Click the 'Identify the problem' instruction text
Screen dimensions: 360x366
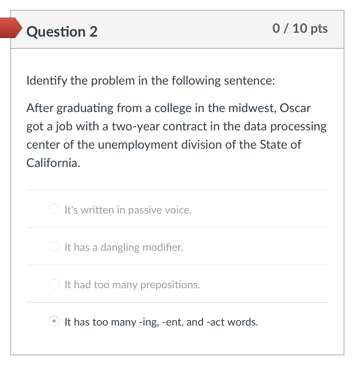pyautogui.click(x=151, y=80)
